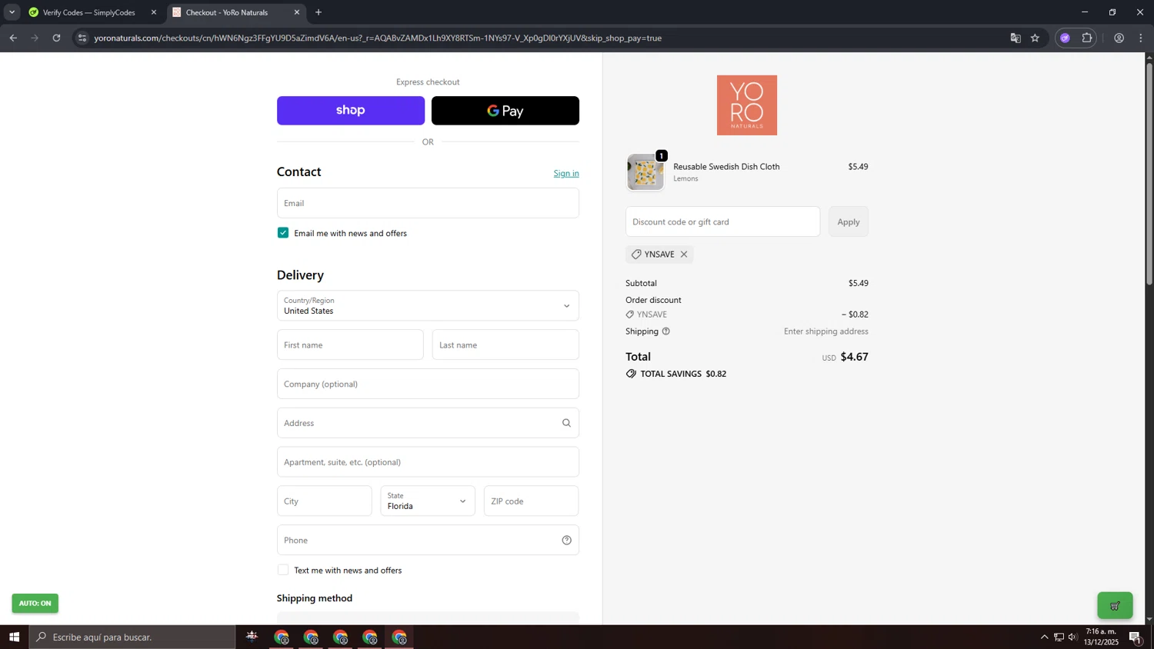Click the taskbar clock and date
Image resolution: width=1154 pixels, height=649 pixels.
(1102, 637)
